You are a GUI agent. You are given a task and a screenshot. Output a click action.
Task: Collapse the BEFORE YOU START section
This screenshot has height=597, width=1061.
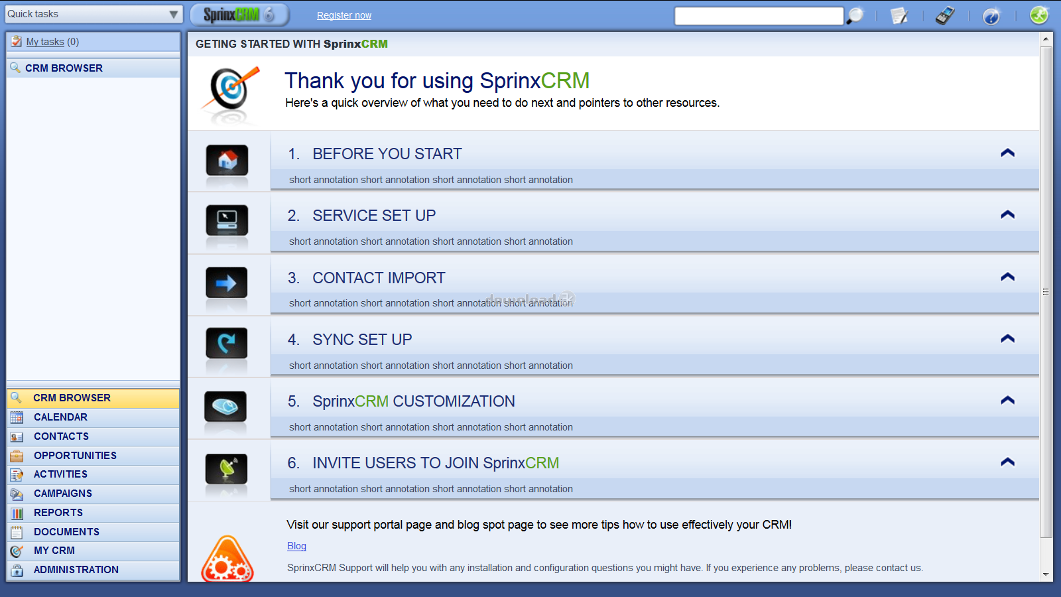coord(1007,153)
